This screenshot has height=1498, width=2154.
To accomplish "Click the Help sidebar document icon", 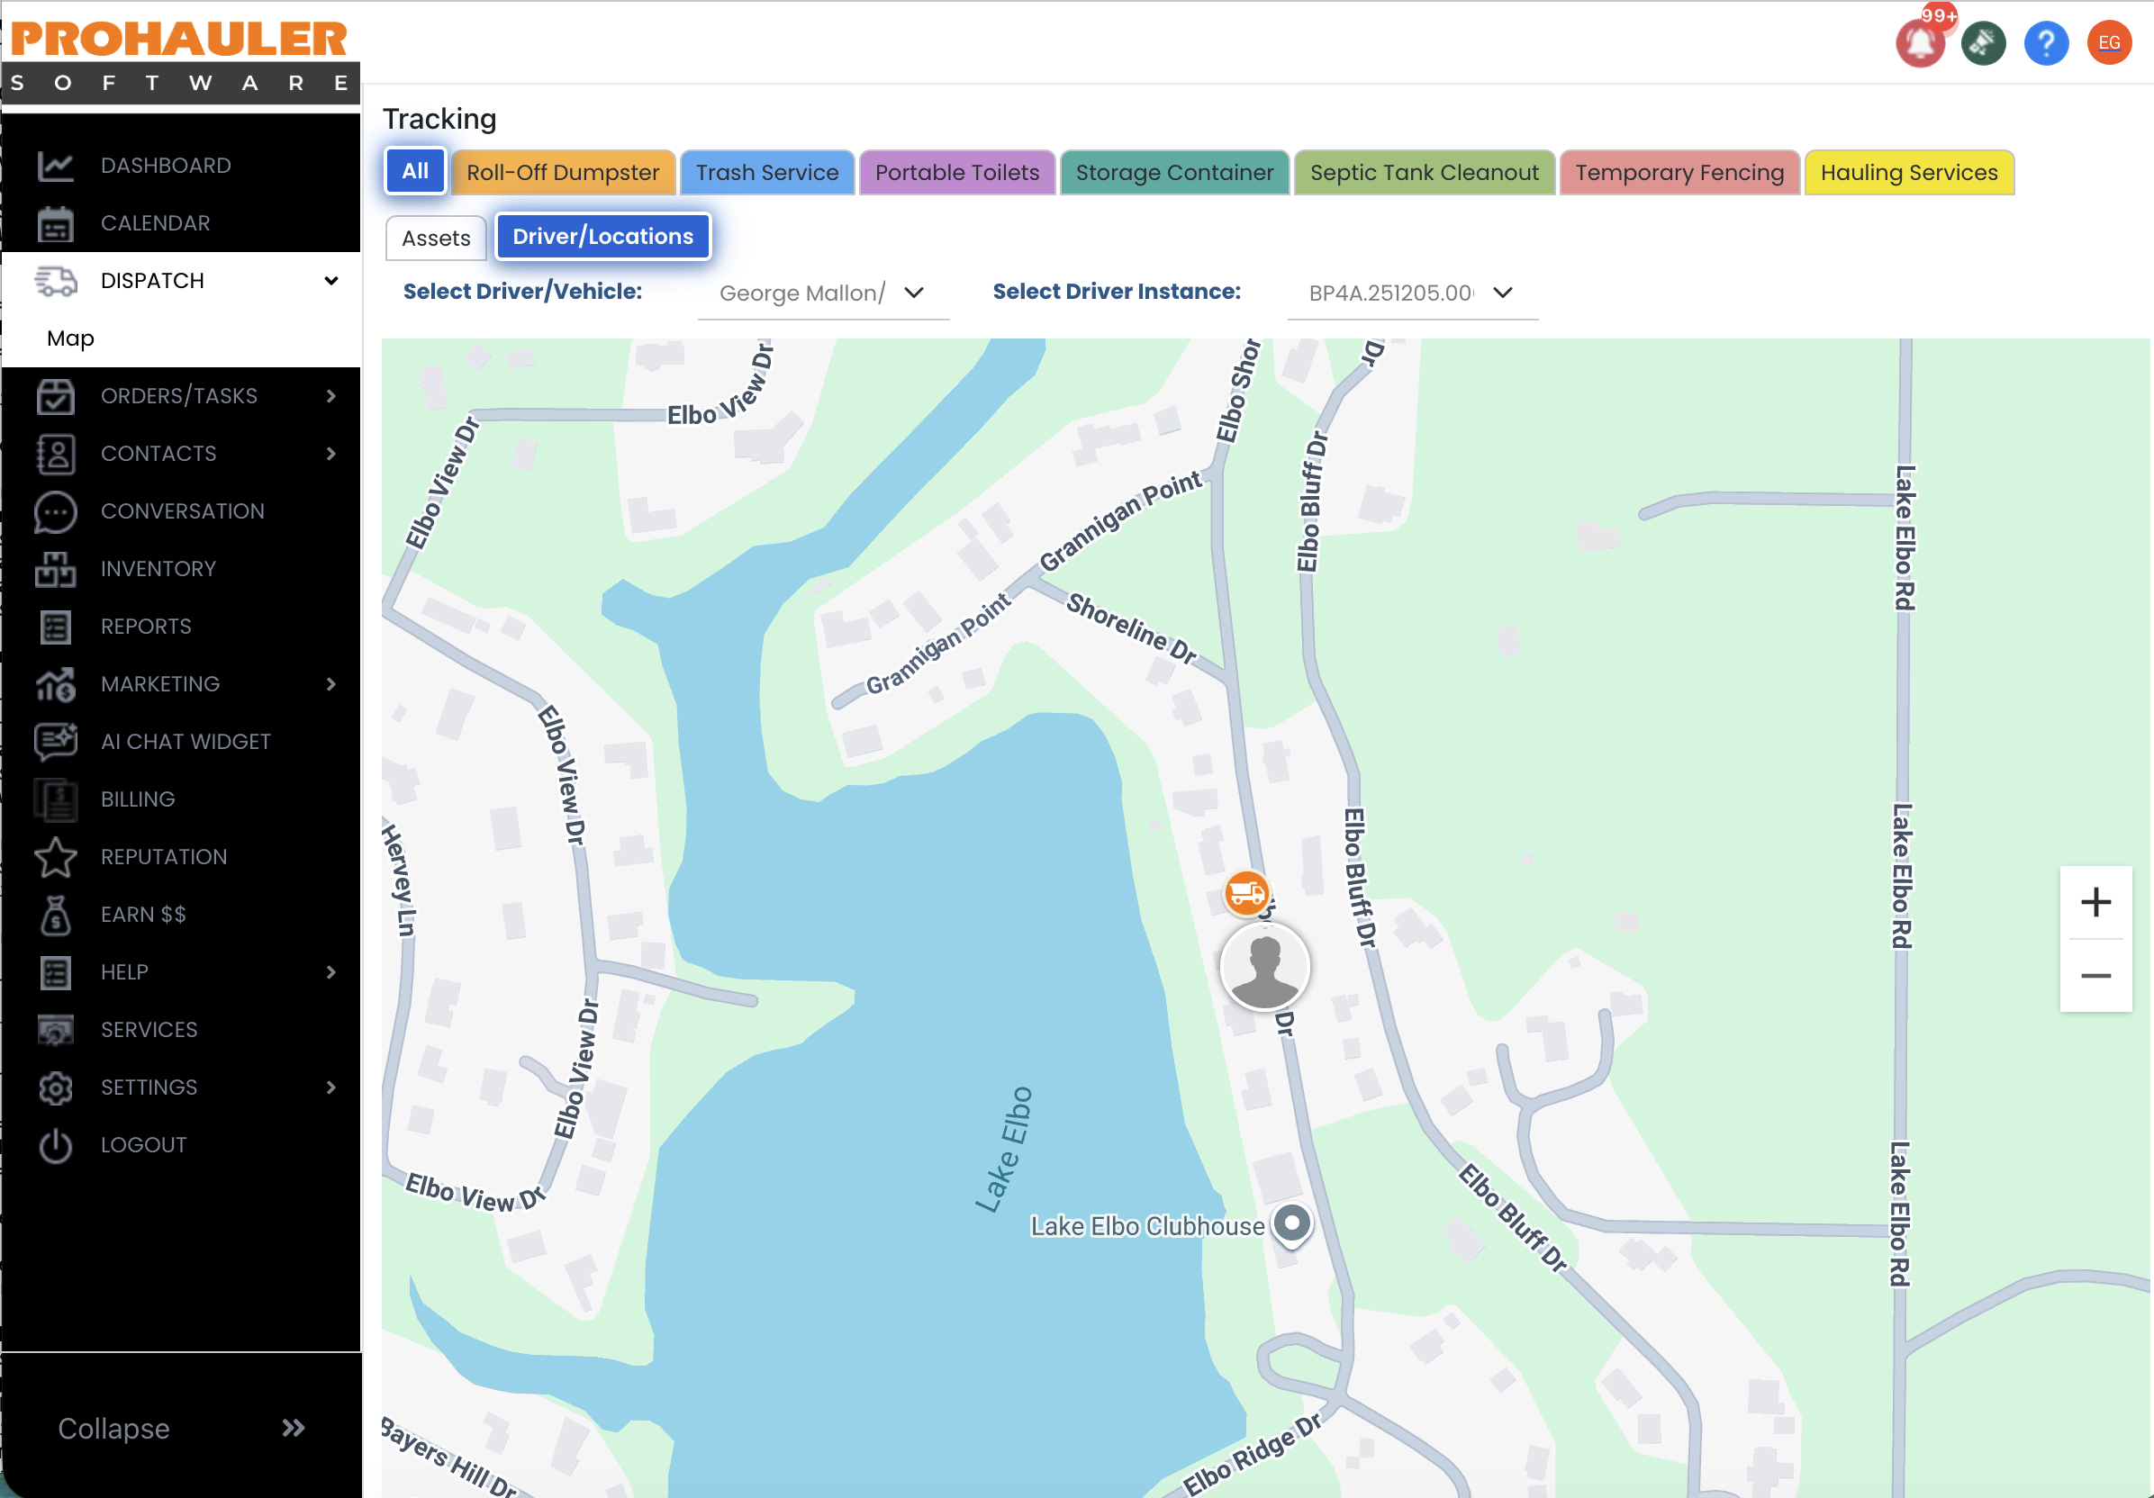I will [x=55, y=973].
